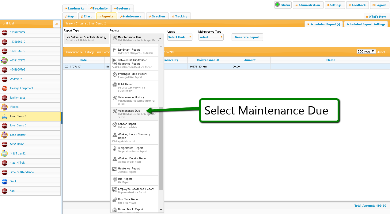Expand the Select Units dropdown
390x214 pixels.
tap(180, 37)
